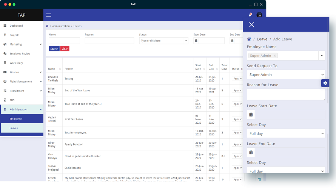Click the TDS calculator icon

click(5, 100)
